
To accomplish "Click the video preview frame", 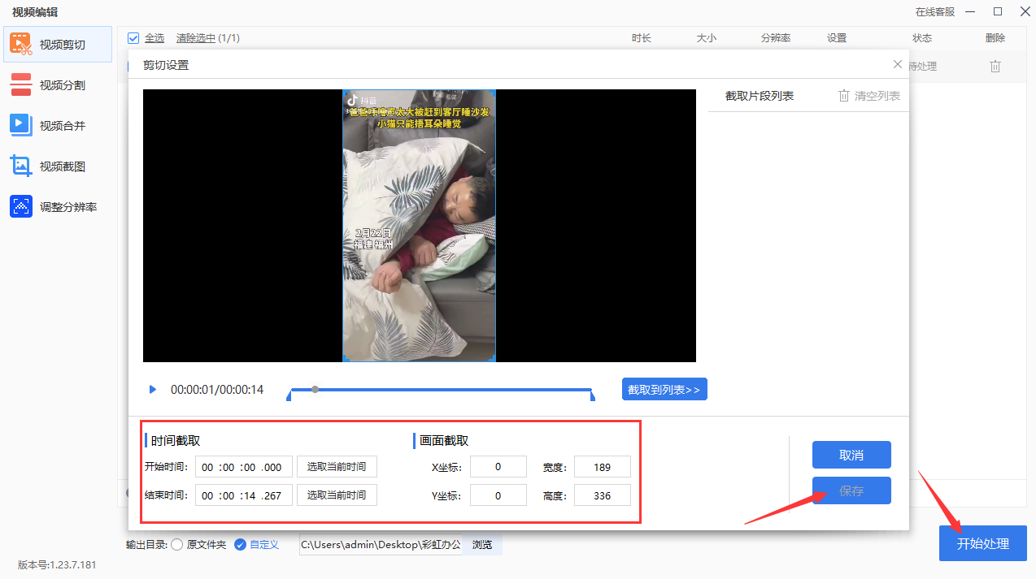I will 420,226.
